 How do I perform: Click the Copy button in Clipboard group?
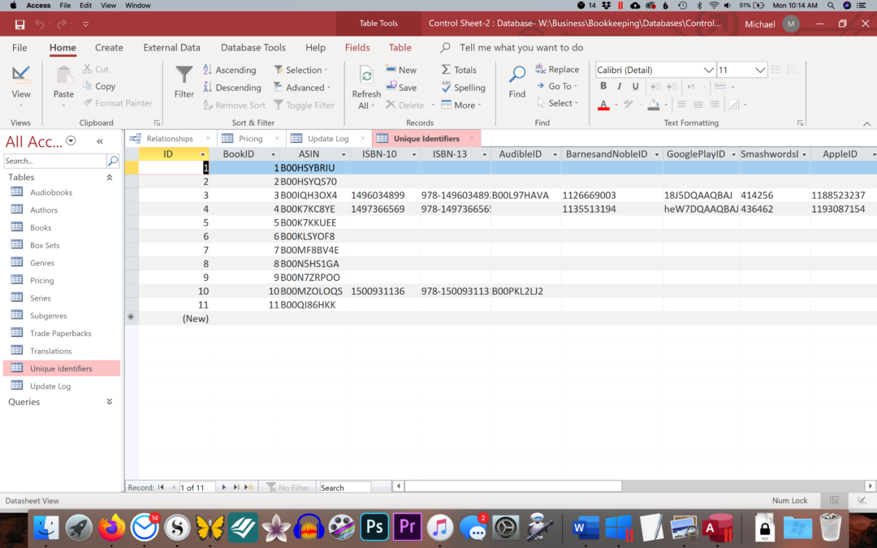point(99,86)
